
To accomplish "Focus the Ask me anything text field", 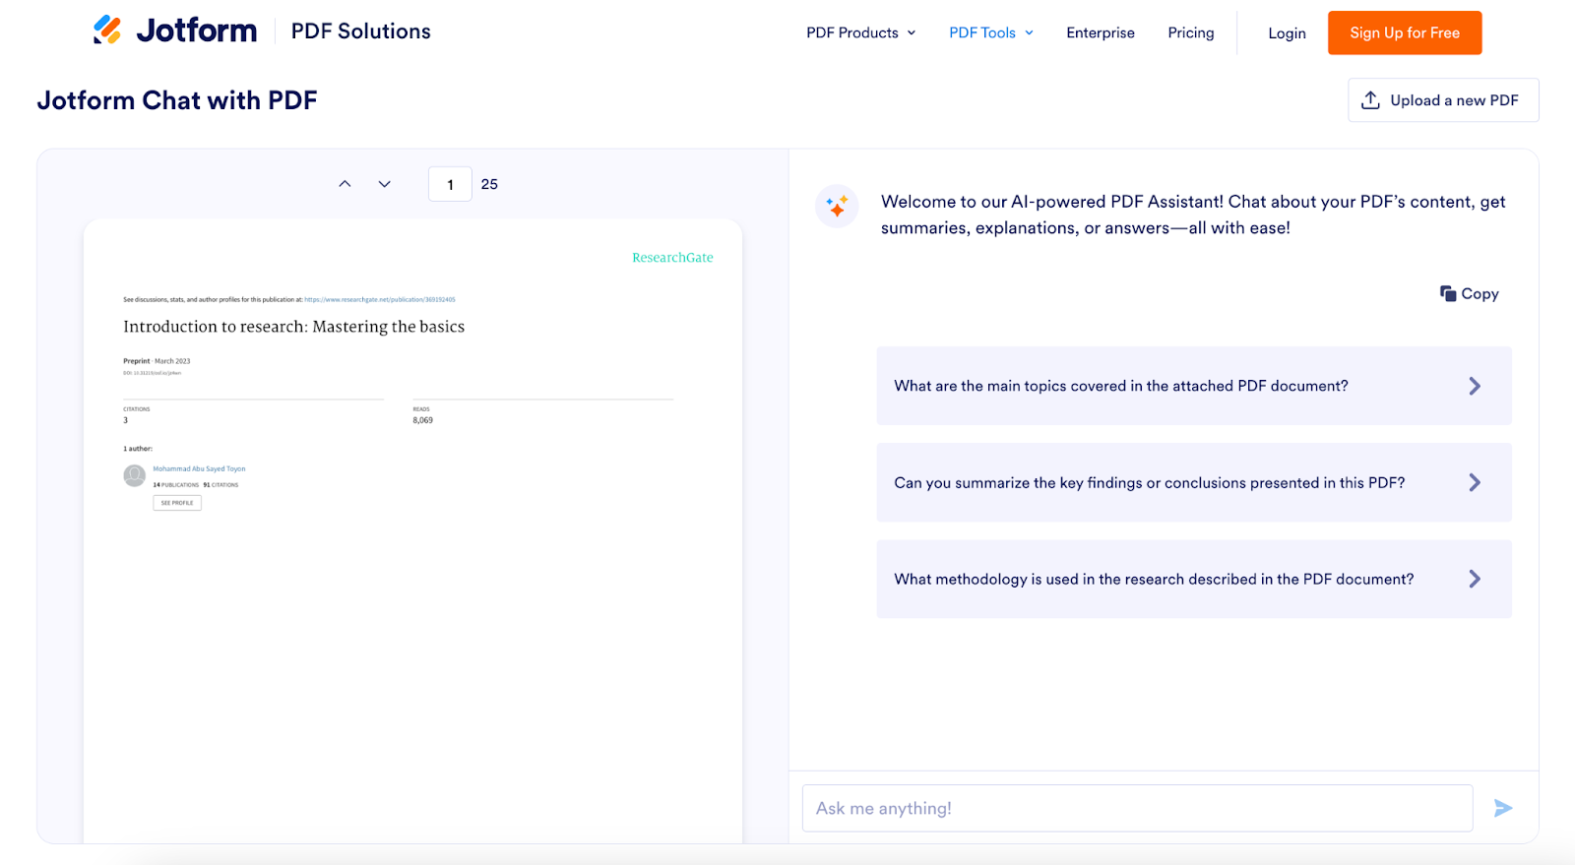I will coord(1137,808).
